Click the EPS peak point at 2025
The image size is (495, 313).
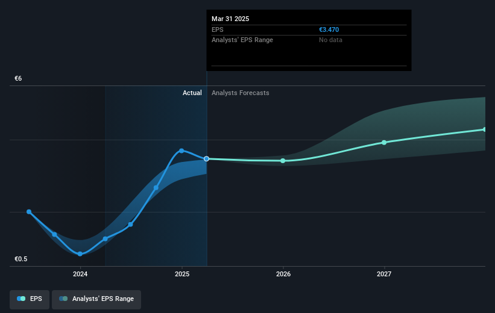pos(181,151)
